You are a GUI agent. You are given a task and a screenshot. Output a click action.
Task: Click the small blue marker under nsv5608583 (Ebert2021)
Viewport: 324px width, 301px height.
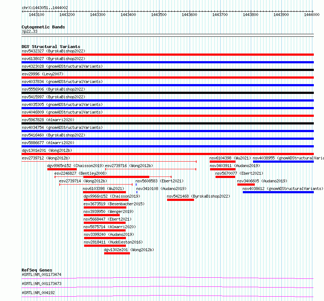[136, 185]
